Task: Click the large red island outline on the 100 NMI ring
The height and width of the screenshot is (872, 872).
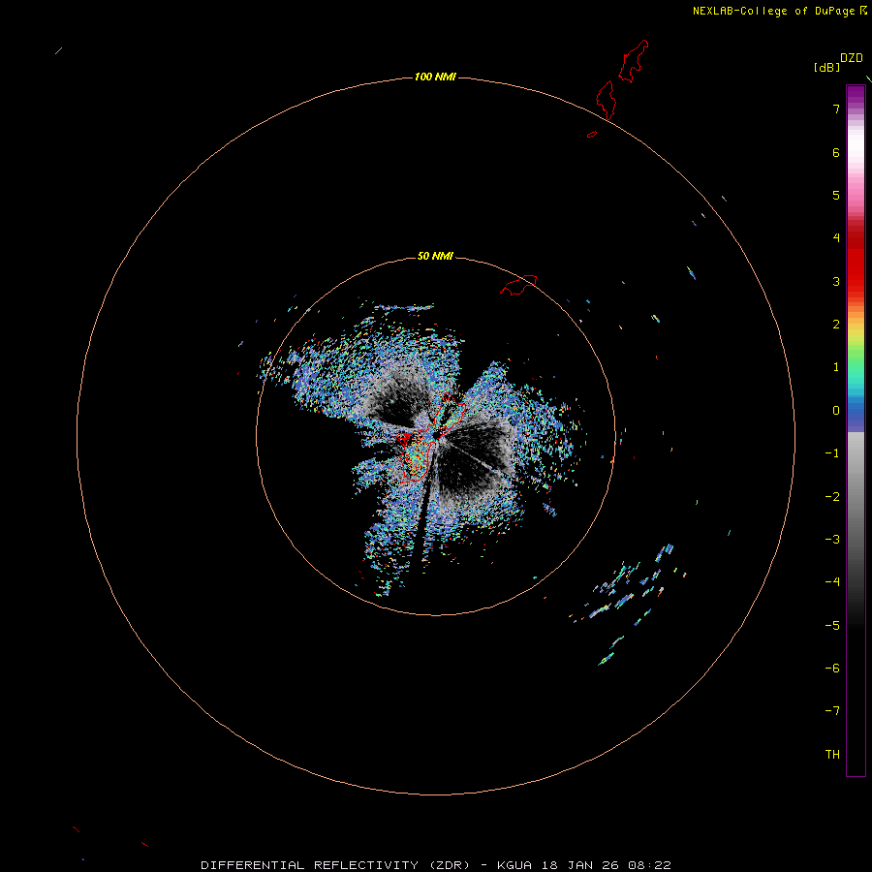Action: [607, 100]
